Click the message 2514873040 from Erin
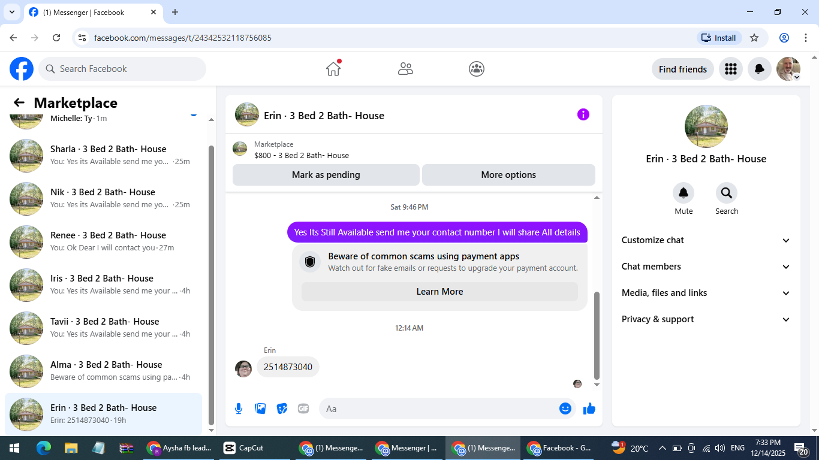The image size is (819, 460). (288, 367)
